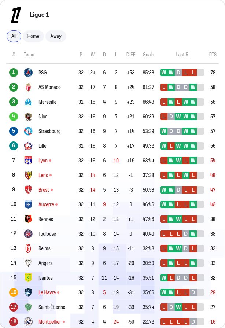The width and height of the screenshot is (225, 328).
Task: Open the Lille club badge
Action: pos(28,146)
